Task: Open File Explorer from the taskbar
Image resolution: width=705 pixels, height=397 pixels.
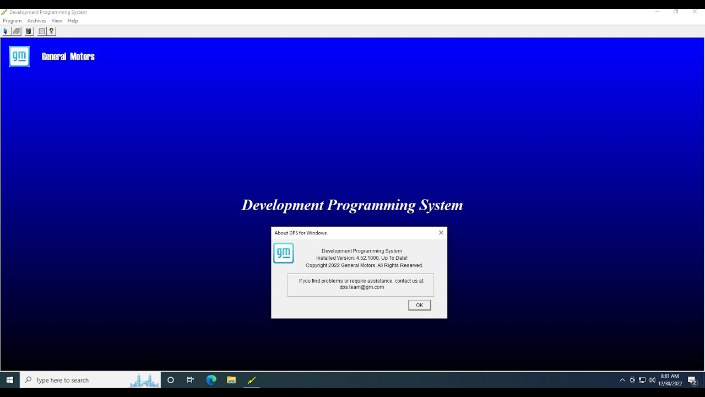Action: pyautogui.click(x=231, y=380)
